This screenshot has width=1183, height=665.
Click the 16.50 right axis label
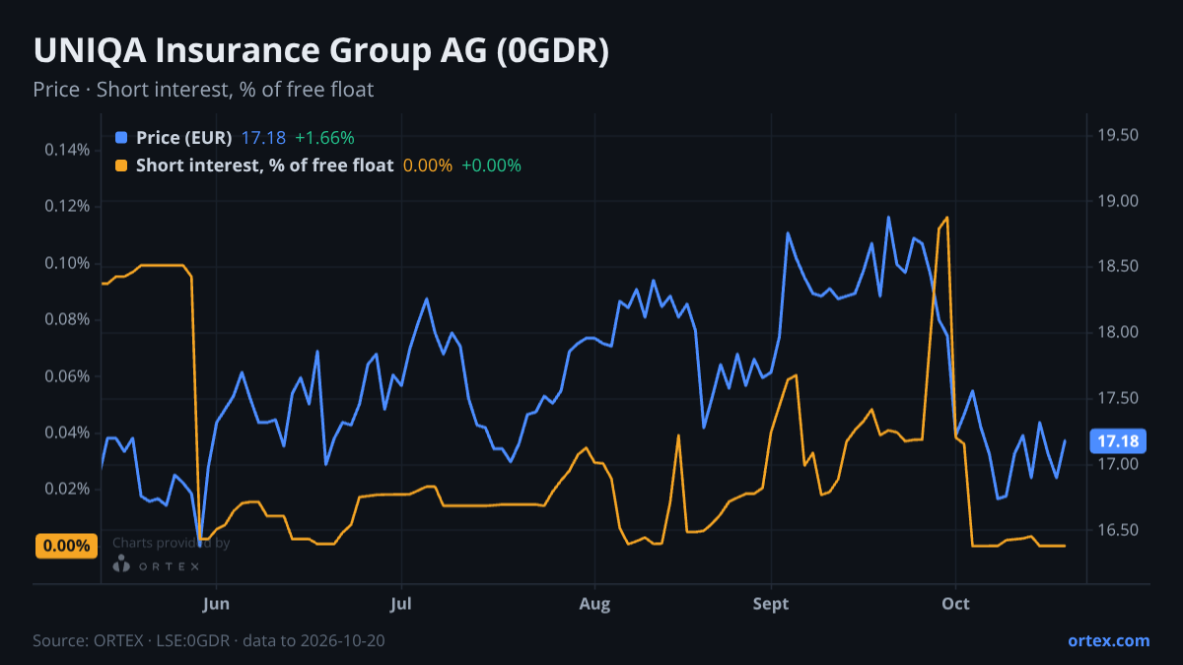(x=1118, y=530)
